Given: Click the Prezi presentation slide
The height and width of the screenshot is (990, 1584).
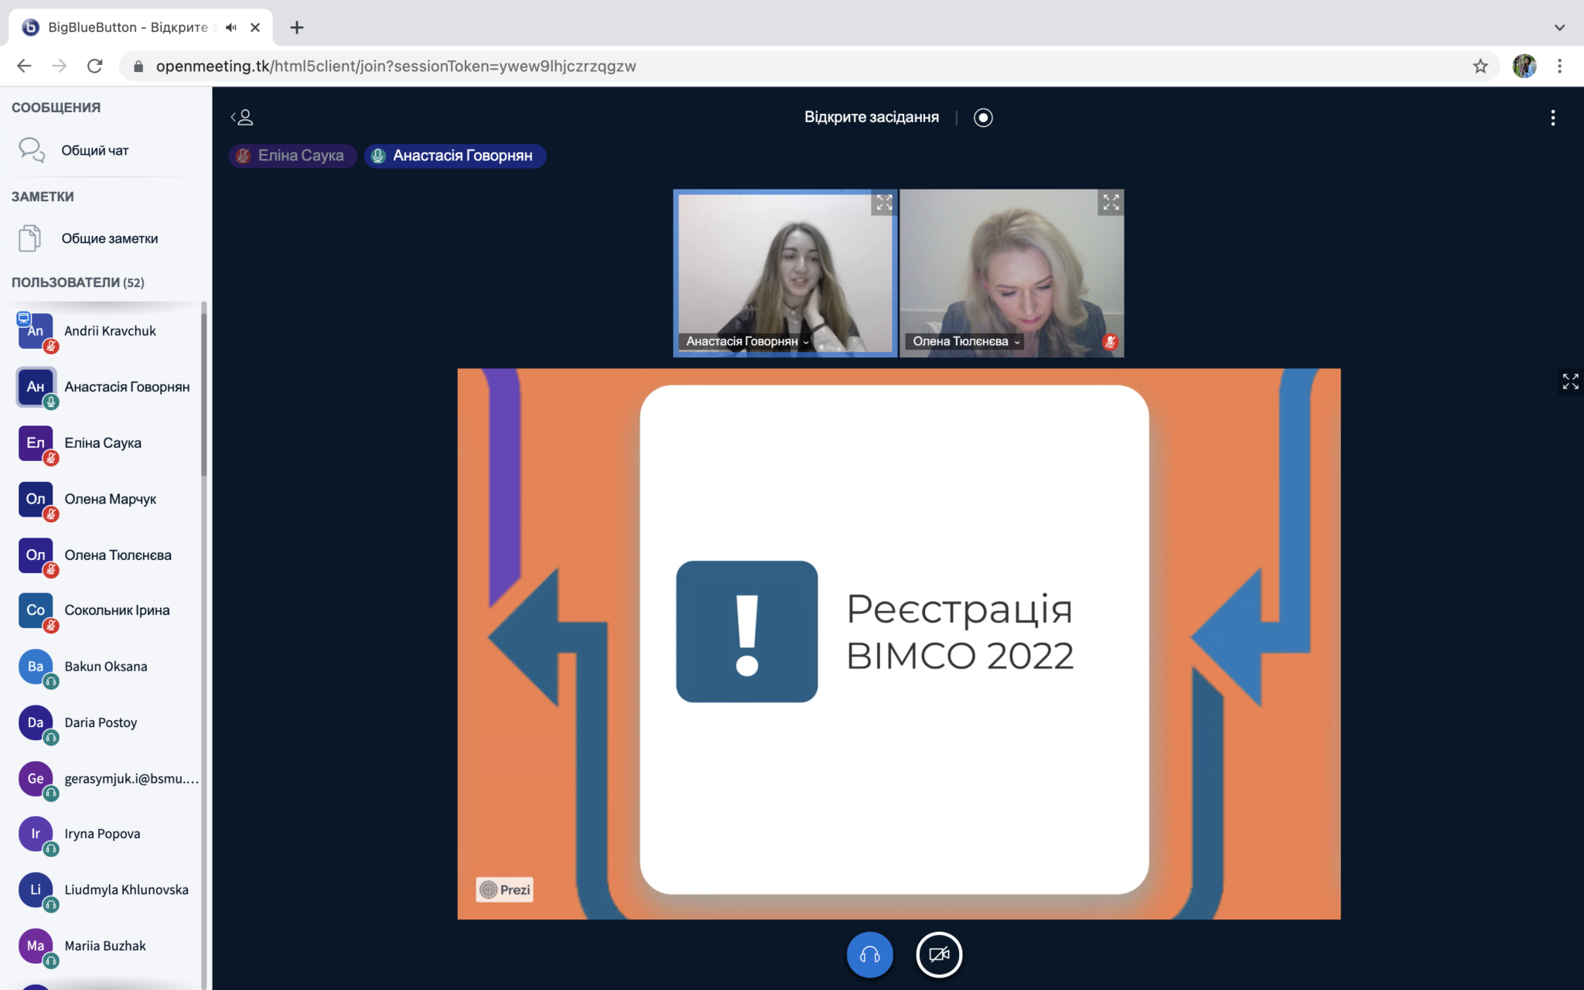Looking at the screenshot, I should [899, 643].
